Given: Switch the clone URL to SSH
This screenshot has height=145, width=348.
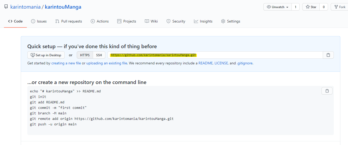Looking at the screenshot, I should click(99, 55).
